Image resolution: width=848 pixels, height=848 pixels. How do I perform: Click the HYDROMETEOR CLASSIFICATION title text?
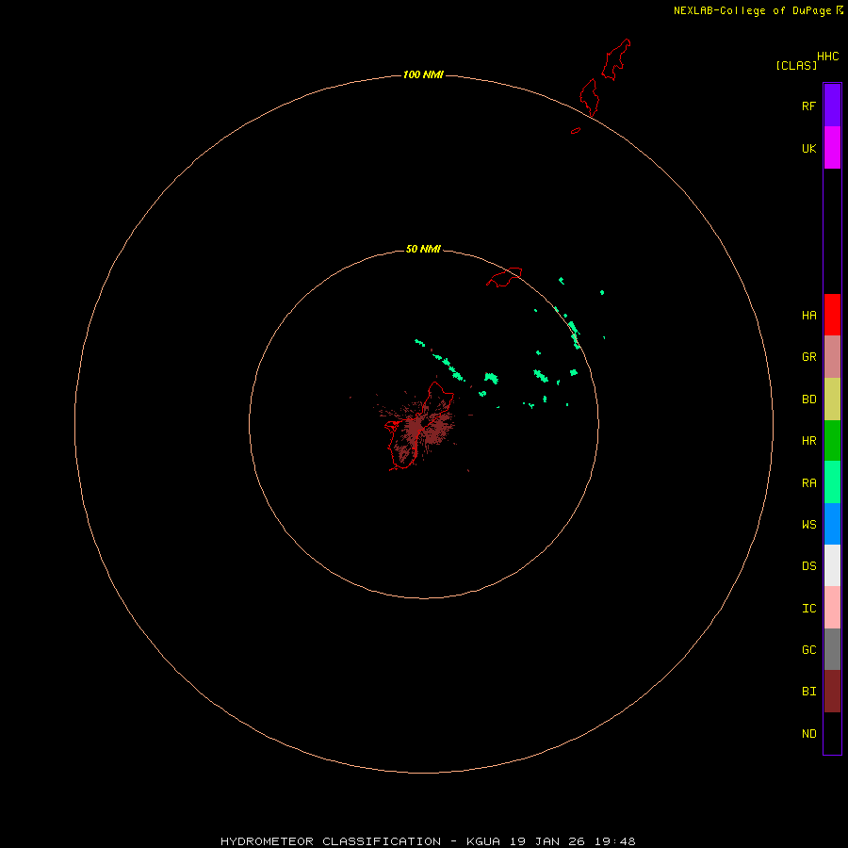click(x=331, y=841)
